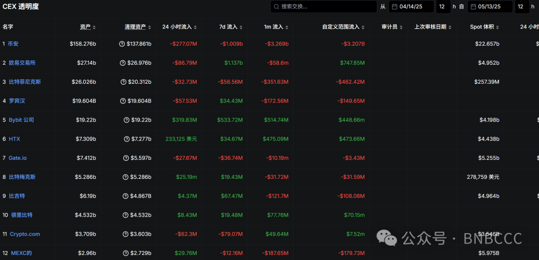Select the $158.276b assets cell
Image resolution: width=539 pixels, height=260 pixels.
point(82,44)
